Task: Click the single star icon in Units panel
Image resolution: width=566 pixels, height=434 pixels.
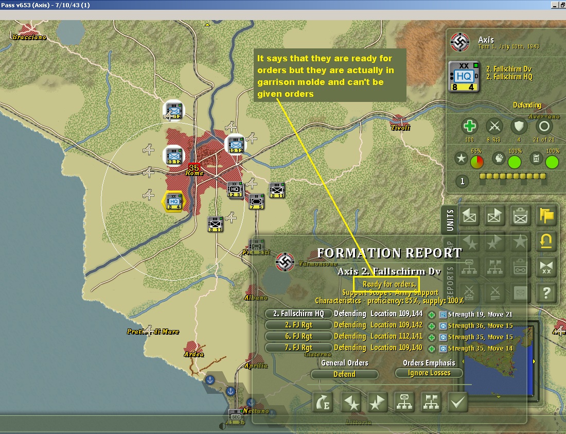Action: [520, 242]
